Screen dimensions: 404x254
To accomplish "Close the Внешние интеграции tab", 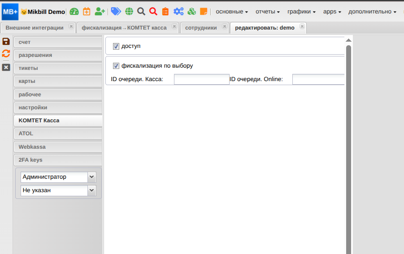I will pos(71,26).
